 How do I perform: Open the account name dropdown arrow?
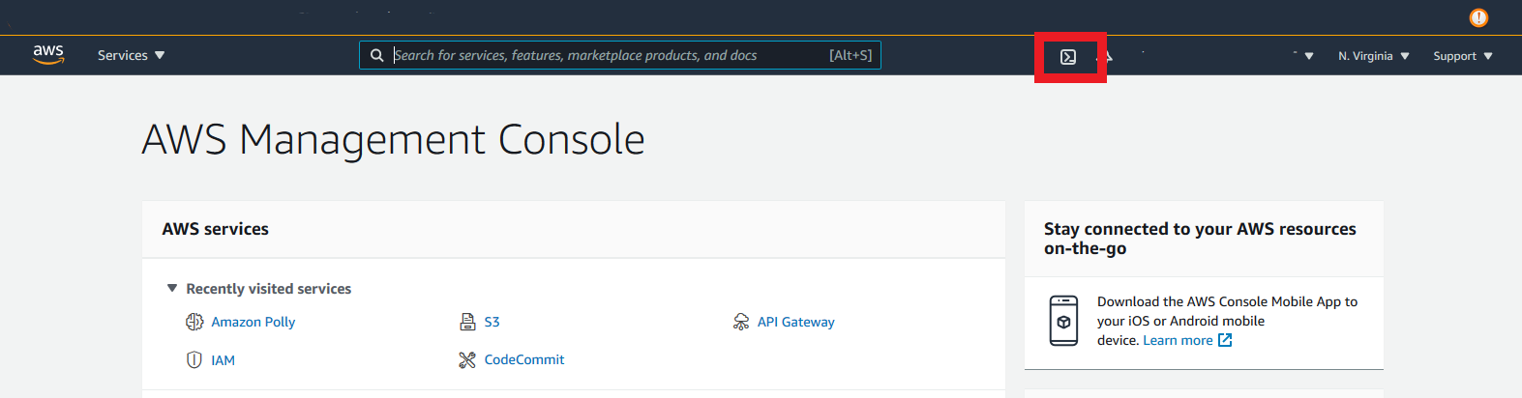pos(1309,56)
